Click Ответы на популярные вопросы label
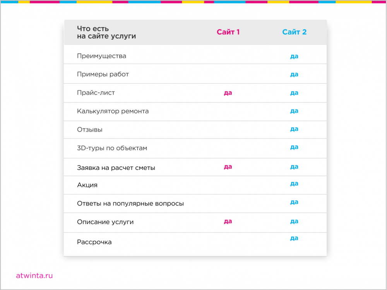 click(130, 204)
